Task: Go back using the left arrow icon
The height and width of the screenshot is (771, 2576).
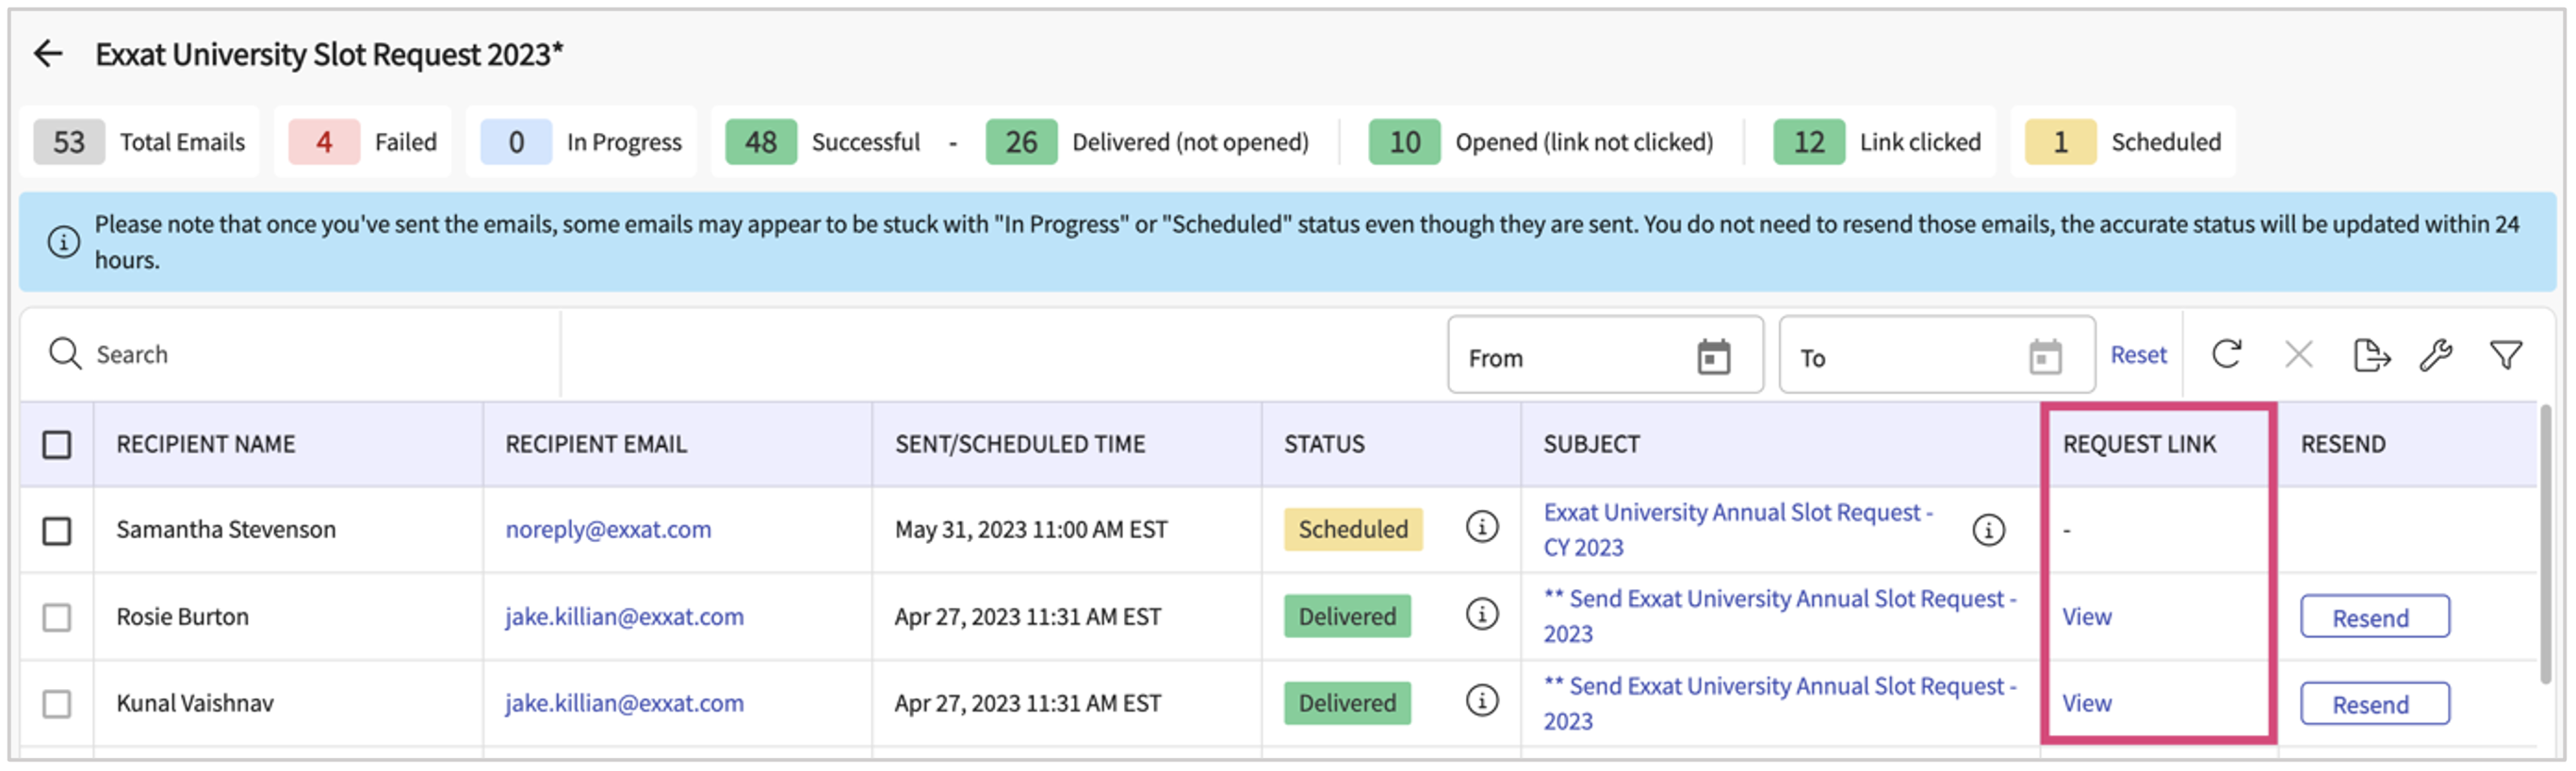Action: click(x=47, y=53)
